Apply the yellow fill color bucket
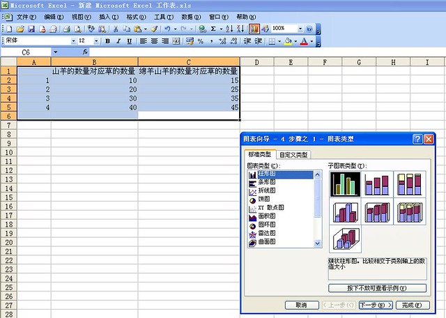The height and width of the screenshot is (318, 446). click(289, 41)
